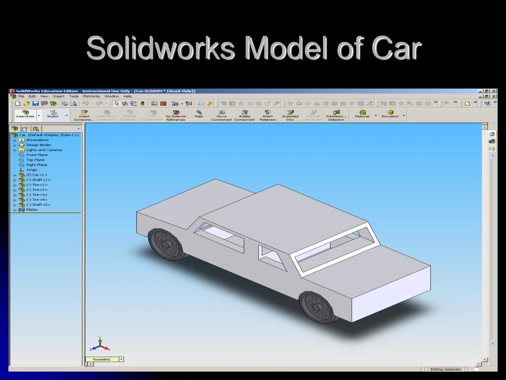
Task: Click the Simulation toolbar button
Action: [390, 114]
